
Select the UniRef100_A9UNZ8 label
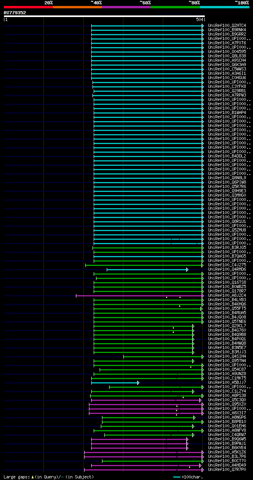point(227,374)
